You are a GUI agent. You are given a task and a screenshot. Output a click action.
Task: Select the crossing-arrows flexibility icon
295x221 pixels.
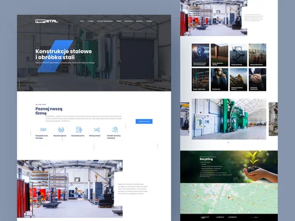(x=96, y=130)
